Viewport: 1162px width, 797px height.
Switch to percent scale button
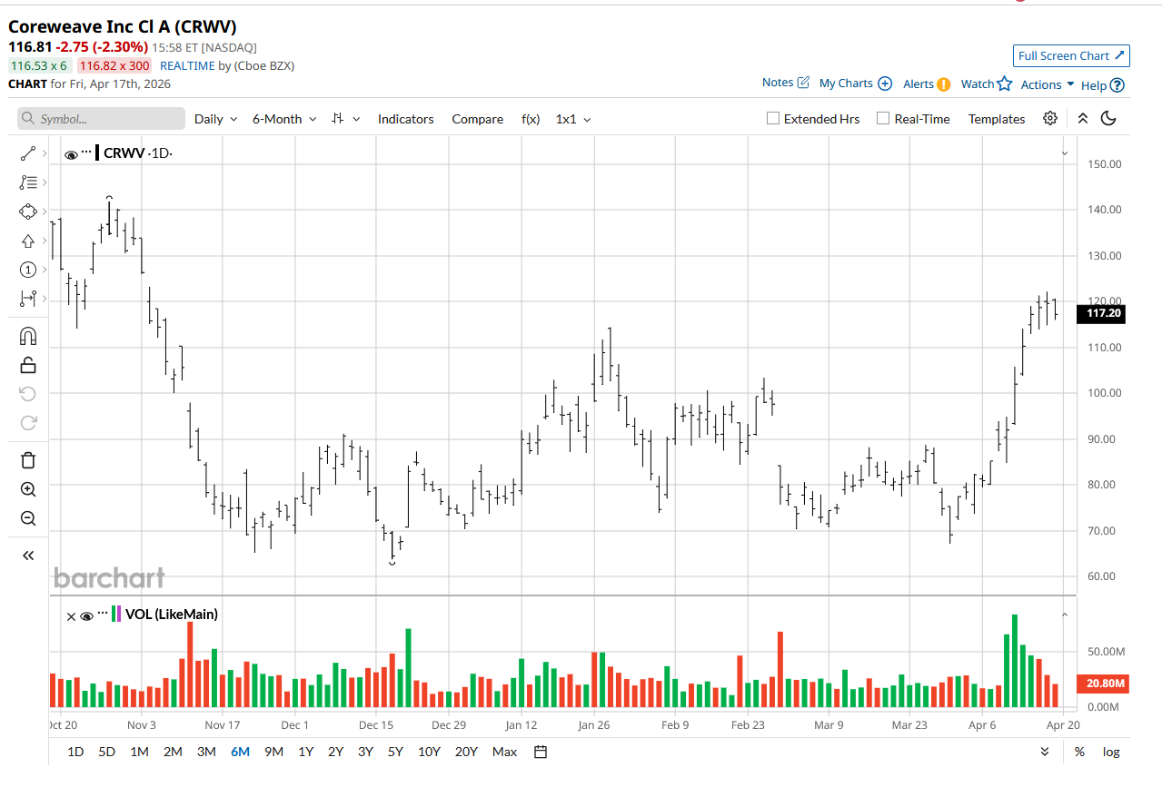point(1079,752)
